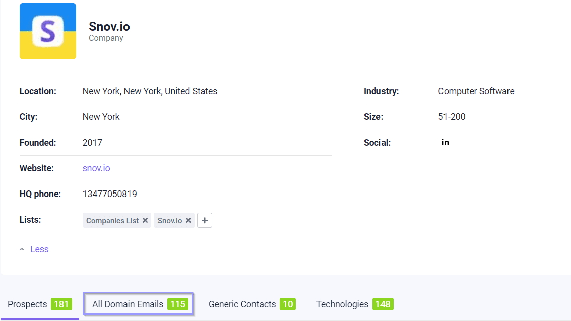Switch to the Prospects tab
Viewport: 571px width, 321px height.
click(28, 304)
